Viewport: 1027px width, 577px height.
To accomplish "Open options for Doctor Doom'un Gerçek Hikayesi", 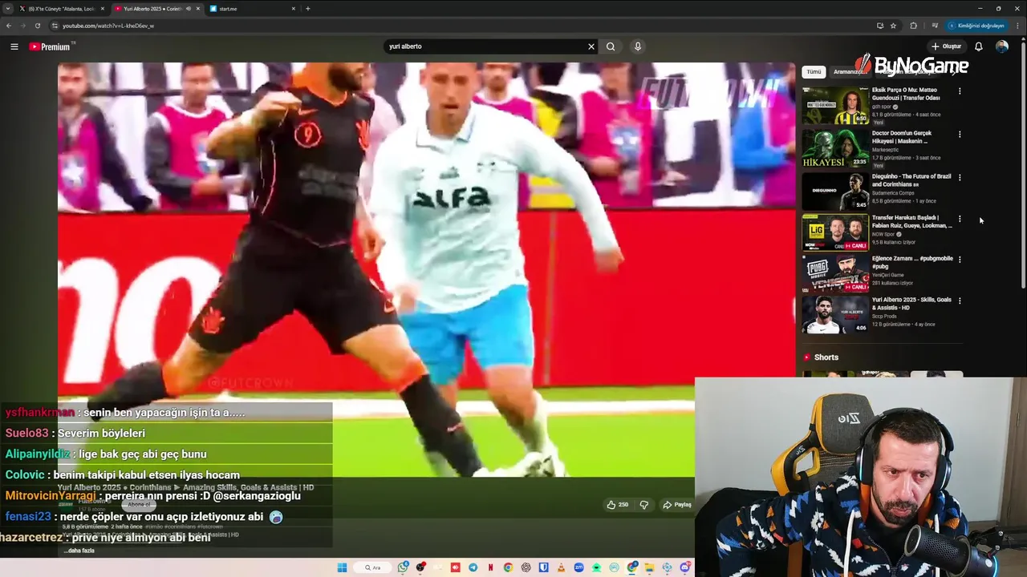I will click(x=960, y=135).
